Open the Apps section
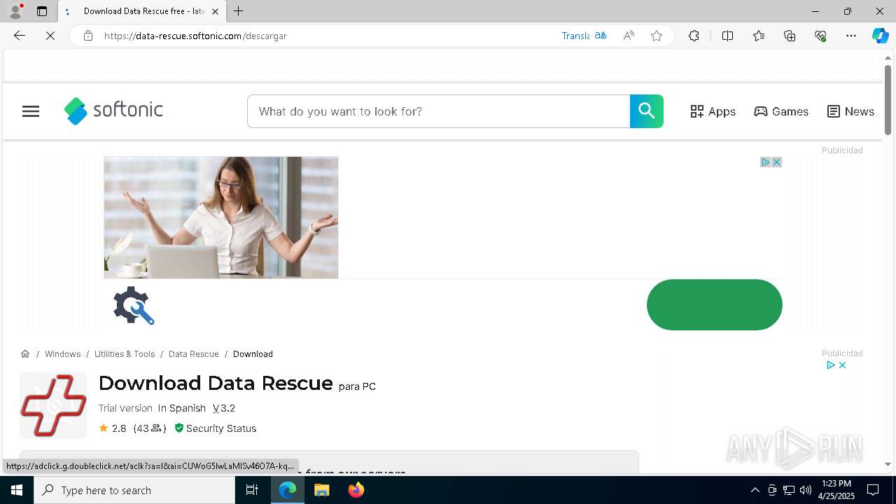Viewport: 896px width, 504px height. pyautogui.click(x=713, y=111)
